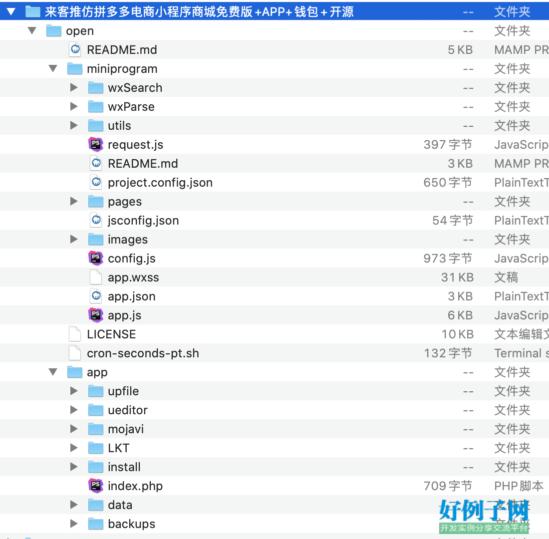Expand the wxParse folder triangle
Image resolution: width=549 pixels, height=539 pixels.
coord(73,106)
